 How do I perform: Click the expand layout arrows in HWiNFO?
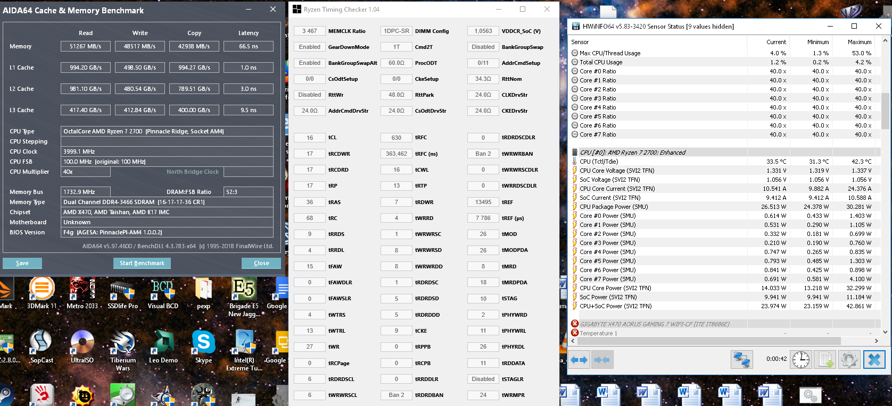(579, 360)
